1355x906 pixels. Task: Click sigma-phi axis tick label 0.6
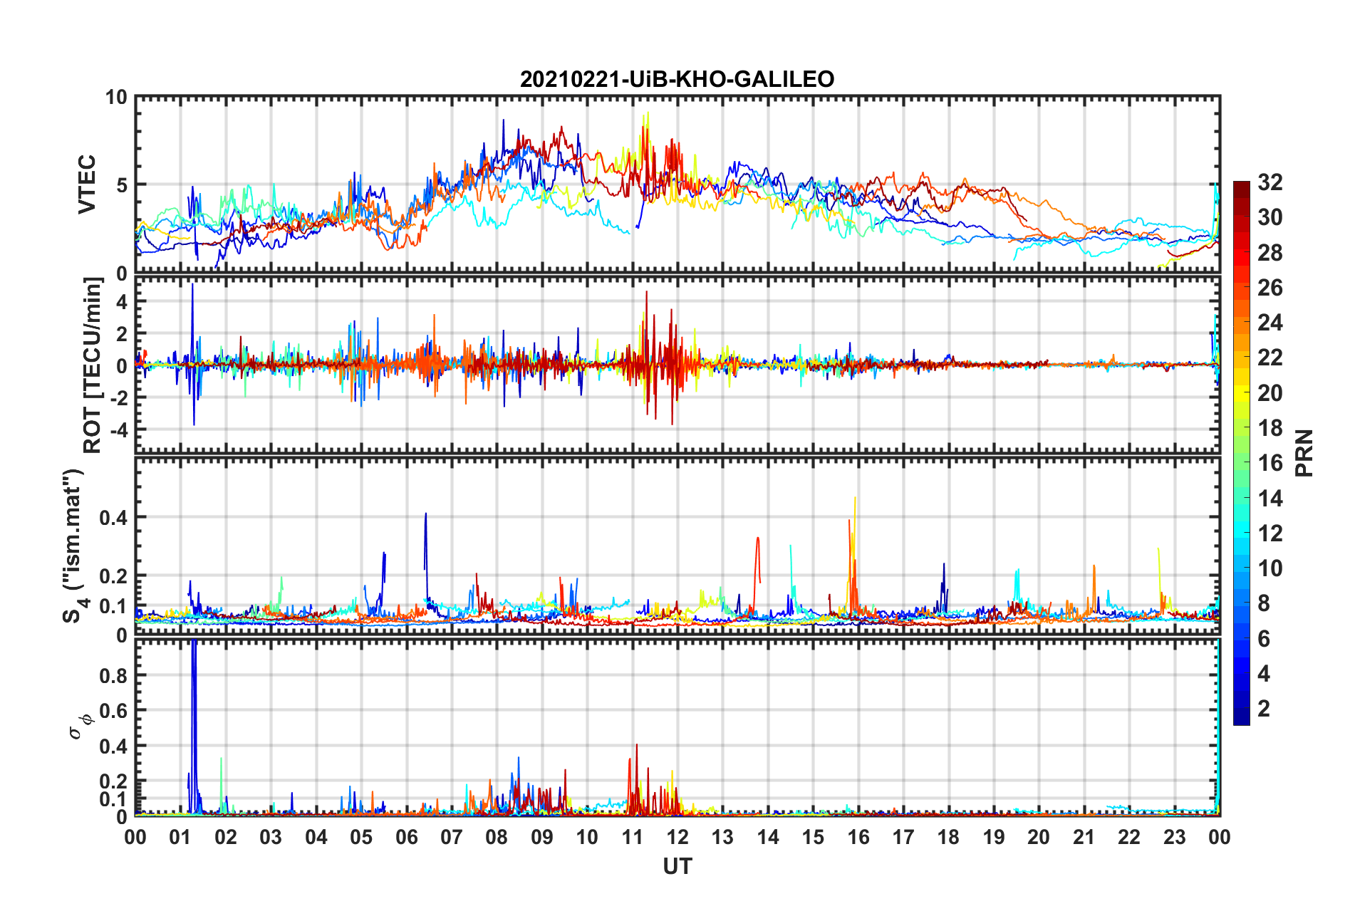click(114, 711)
